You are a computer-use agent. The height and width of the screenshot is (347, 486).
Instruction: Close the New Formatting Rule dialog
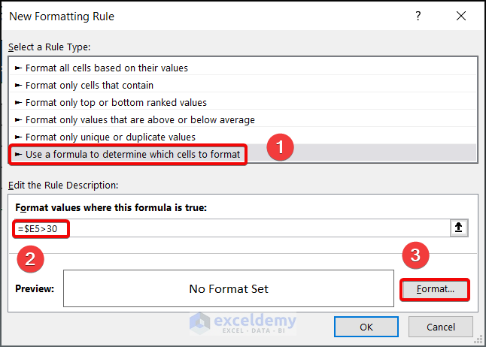point(460,16)
